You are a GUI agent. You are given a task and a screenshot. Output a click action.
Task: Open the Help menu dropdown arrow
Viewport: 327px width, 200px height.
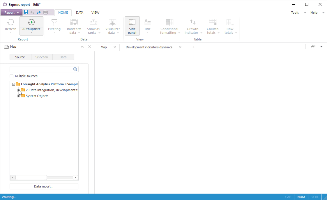tap(323, 13)
